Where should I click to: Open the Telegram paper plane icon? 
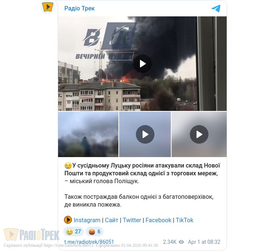(216, 9)
